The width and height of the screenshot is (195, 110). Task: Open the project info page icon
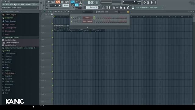tap(121, 8)
